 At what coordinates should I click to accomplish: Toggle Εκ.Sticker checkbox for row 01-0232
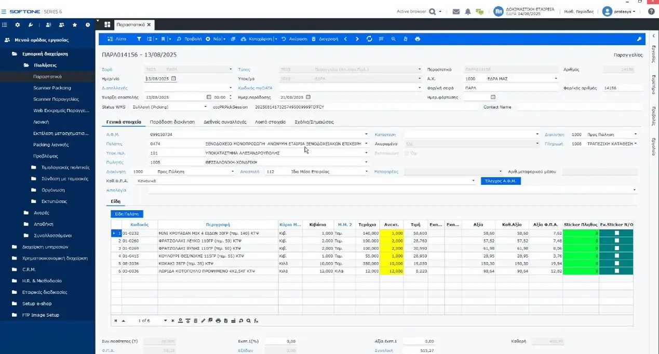616,234
